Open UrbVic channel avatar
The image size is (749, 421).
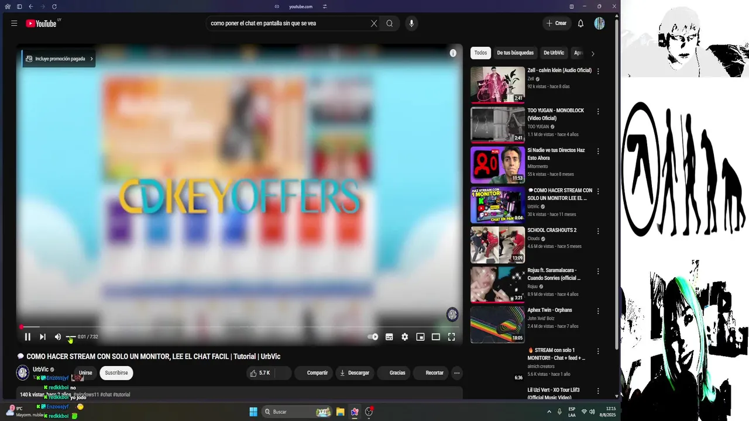point(23,372)
